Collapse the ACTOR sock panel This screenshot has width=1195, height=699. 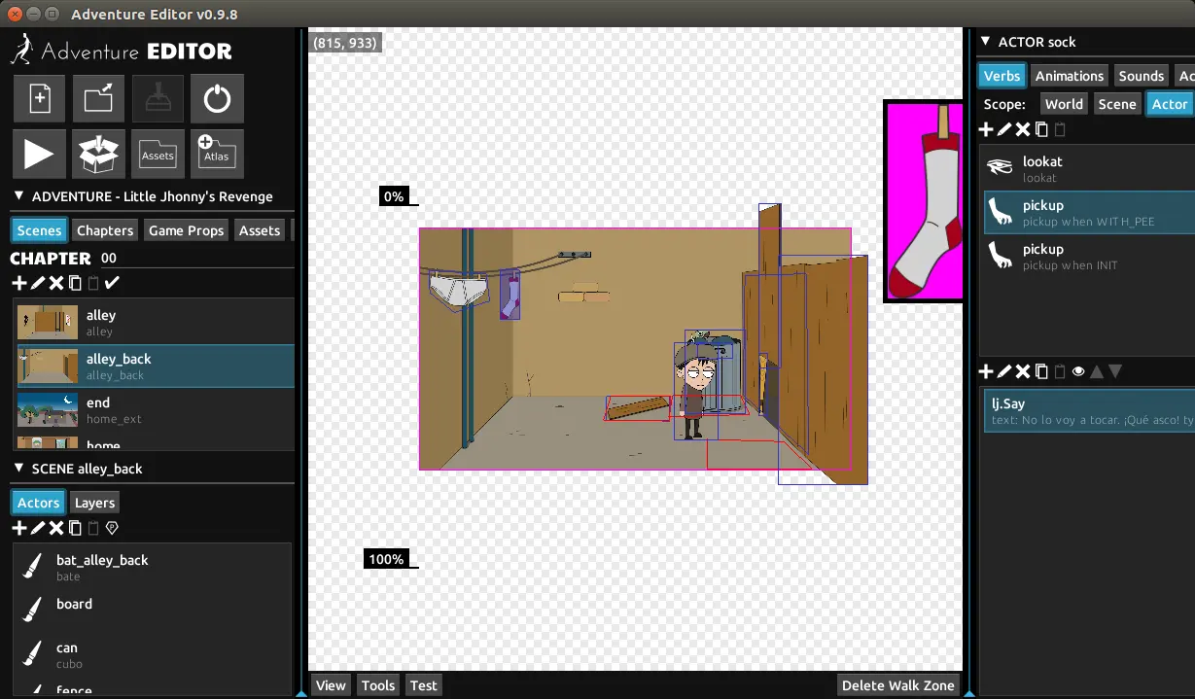[x=985, y=42]
